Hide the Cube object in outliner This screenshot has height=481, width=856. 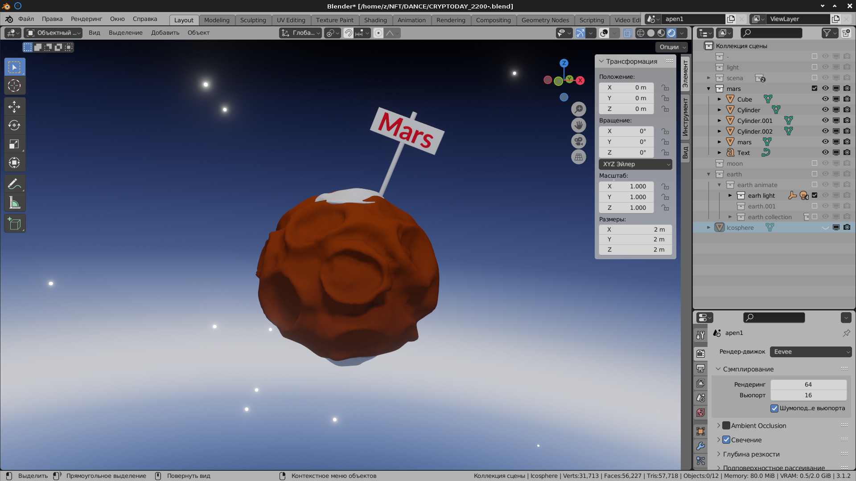pos(825,99)
